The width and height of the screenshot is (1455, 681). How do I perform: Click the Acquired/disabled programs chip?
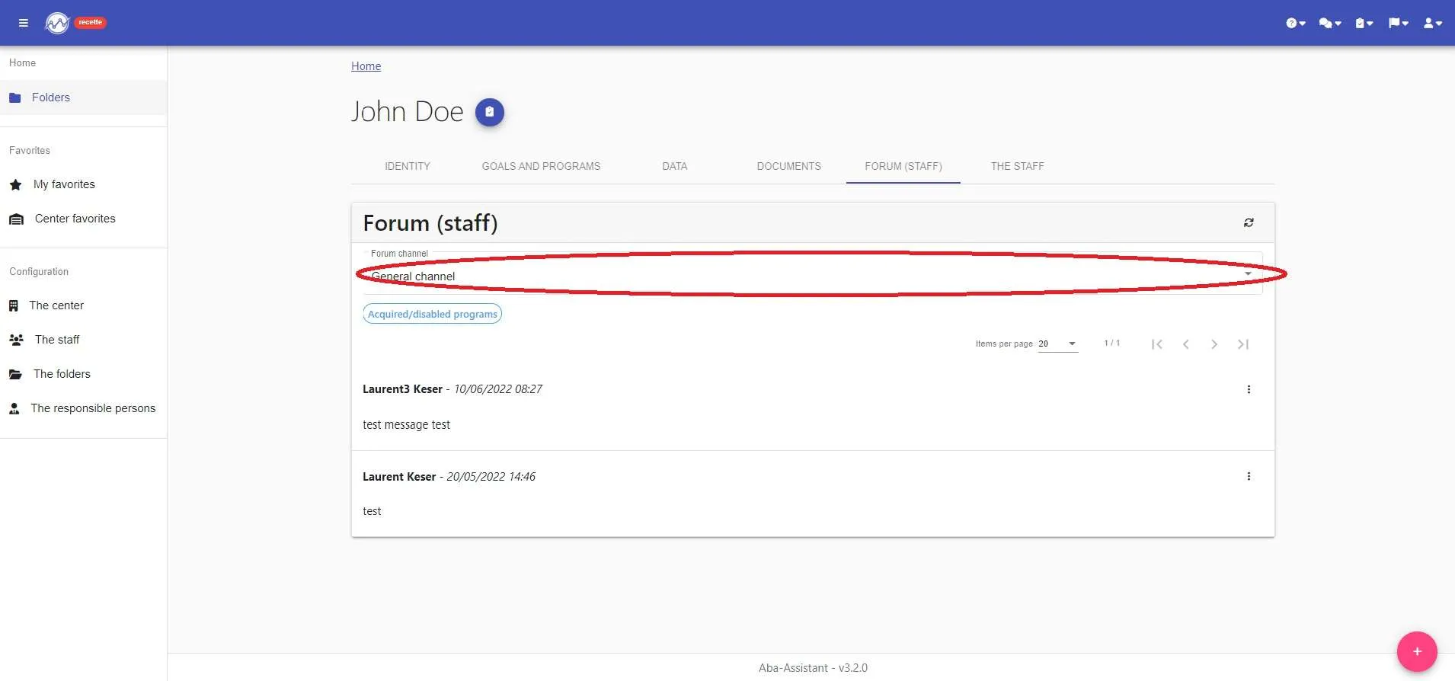(433, 314)
